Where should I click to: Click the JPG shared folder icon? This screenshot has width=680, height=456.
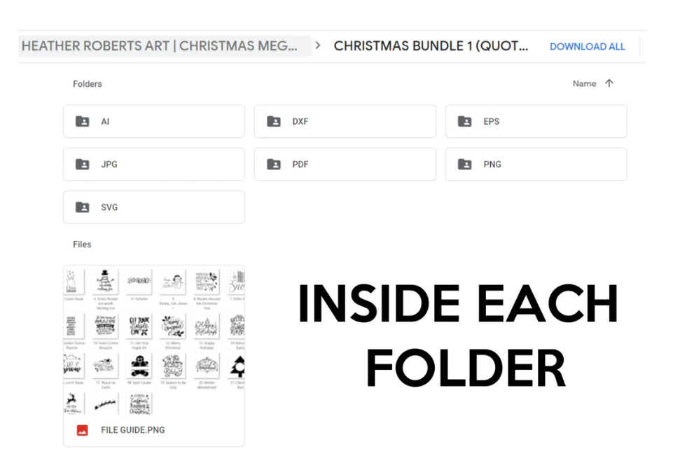point(83,165)
